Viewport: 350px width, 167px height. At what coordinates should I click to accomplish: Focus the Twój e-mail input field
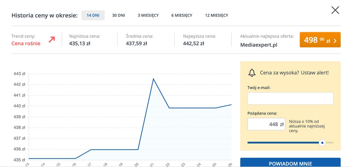[290, 98]
